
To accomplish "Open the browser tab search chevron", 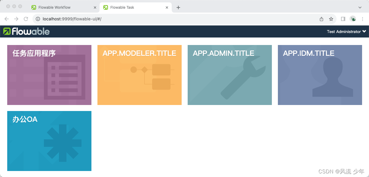I will [360, 7].
